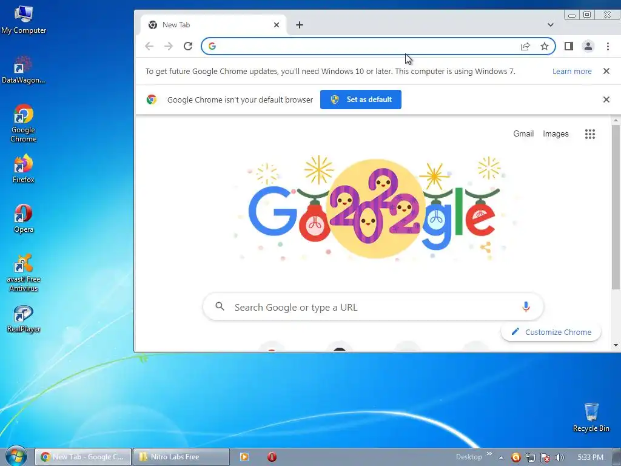Start voice search with the microphone

[x=526, y=306]
